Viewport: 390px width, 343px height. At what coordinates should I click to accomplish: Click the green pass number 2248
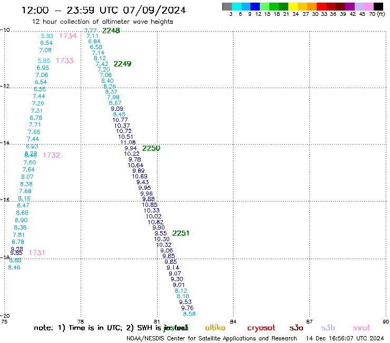click(x=111, y=31)
